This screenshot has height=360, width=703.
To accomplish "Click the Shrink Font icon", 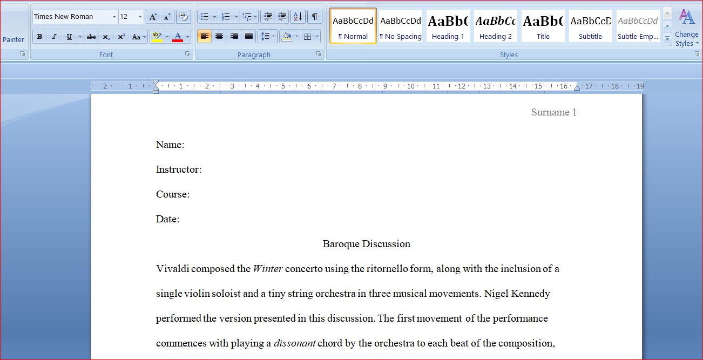I will [x=167, y=17].
